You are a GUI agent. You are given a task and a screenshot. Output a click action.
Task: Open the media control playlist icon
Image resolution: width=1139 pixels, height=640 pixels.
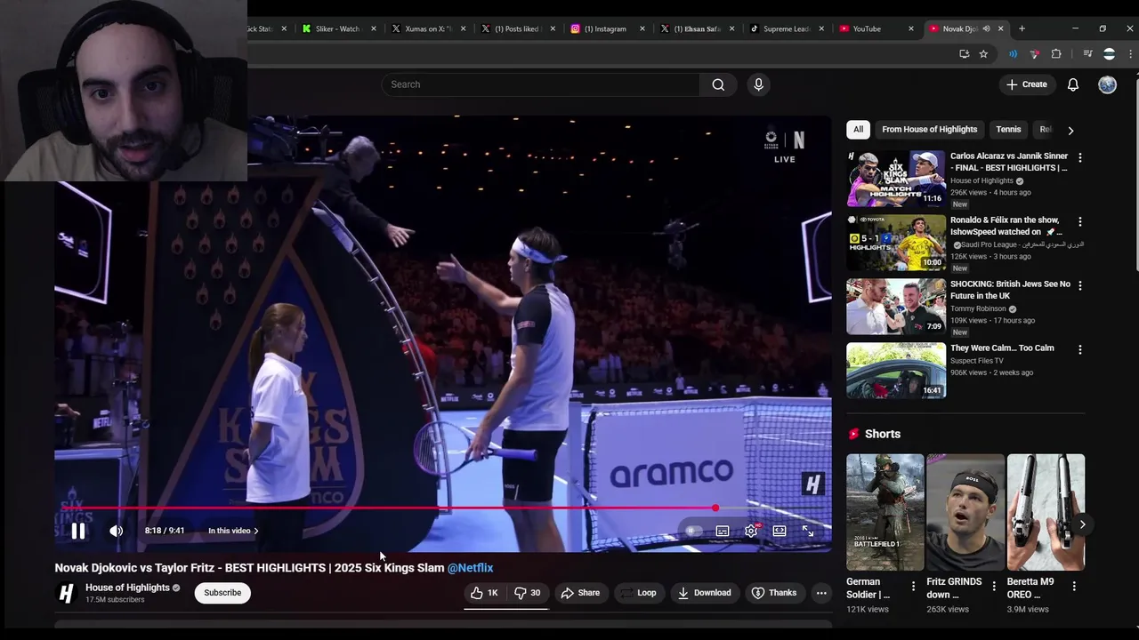point(1087,54)
